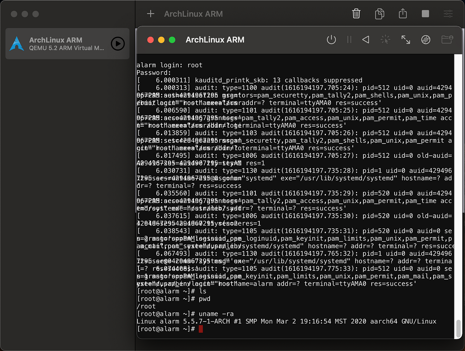Start ArchLinux ARM with the play button
The image size is (465, 351).
pos(118,43)
